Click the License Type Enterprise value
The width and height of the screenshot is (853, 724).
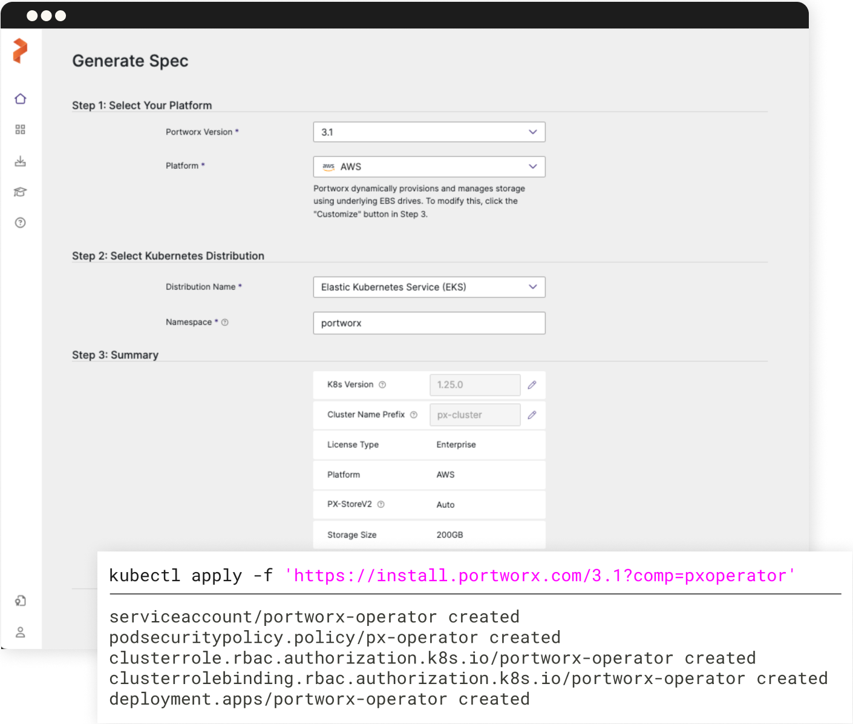[456, 445]
